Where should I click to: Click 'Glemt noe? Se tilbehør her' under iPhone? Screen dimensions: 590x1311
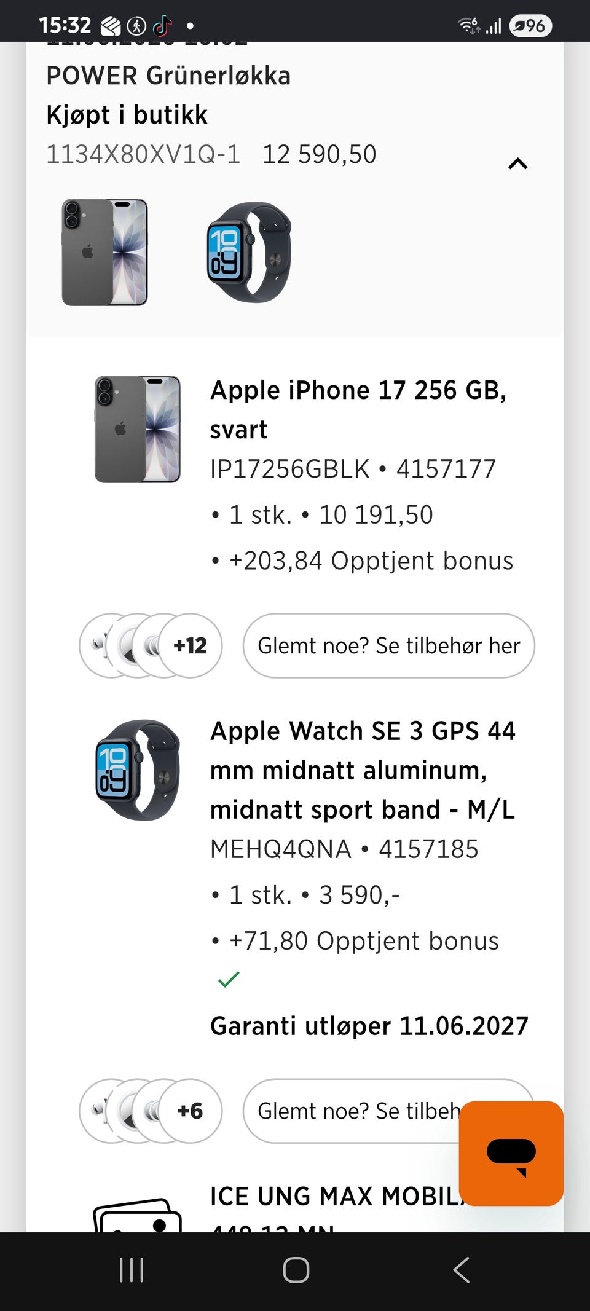(x=389, y=645)
